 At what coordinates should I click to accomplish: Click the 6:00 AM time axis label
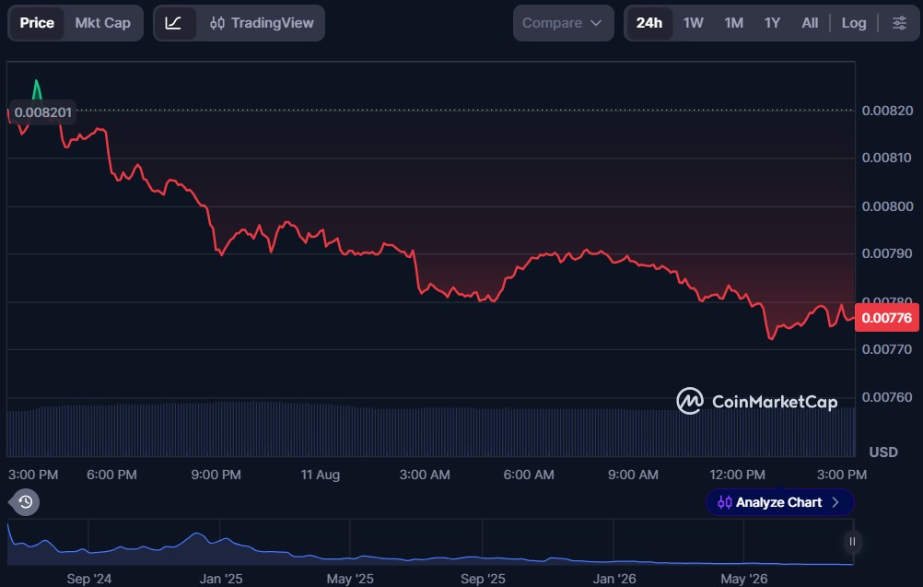[529, 475]
